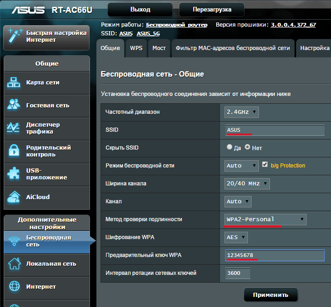The width and height of the screenshot is (331, 307).
Task: Click the Network Map (Карта сети) icon
Action: (14, 82)
